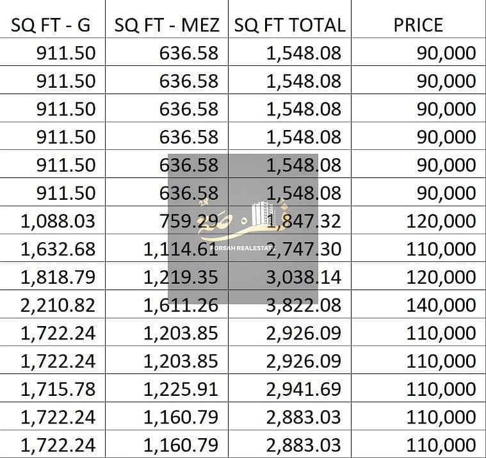Click the 1,611.26 mezzanine cell
Viewport: 486px width, 458px height.
coord(166,304)
